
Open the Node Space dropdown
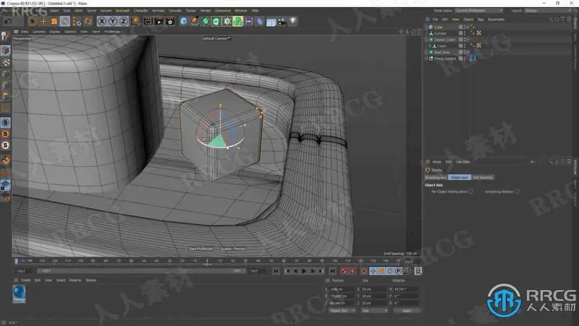479,10
